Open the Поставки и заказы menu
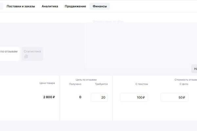 pos(21,6)
